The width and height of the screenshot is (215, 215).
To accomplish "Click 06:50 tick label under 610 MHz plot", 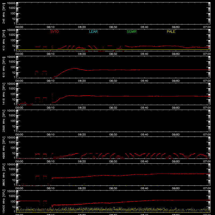I will point(176,81).
